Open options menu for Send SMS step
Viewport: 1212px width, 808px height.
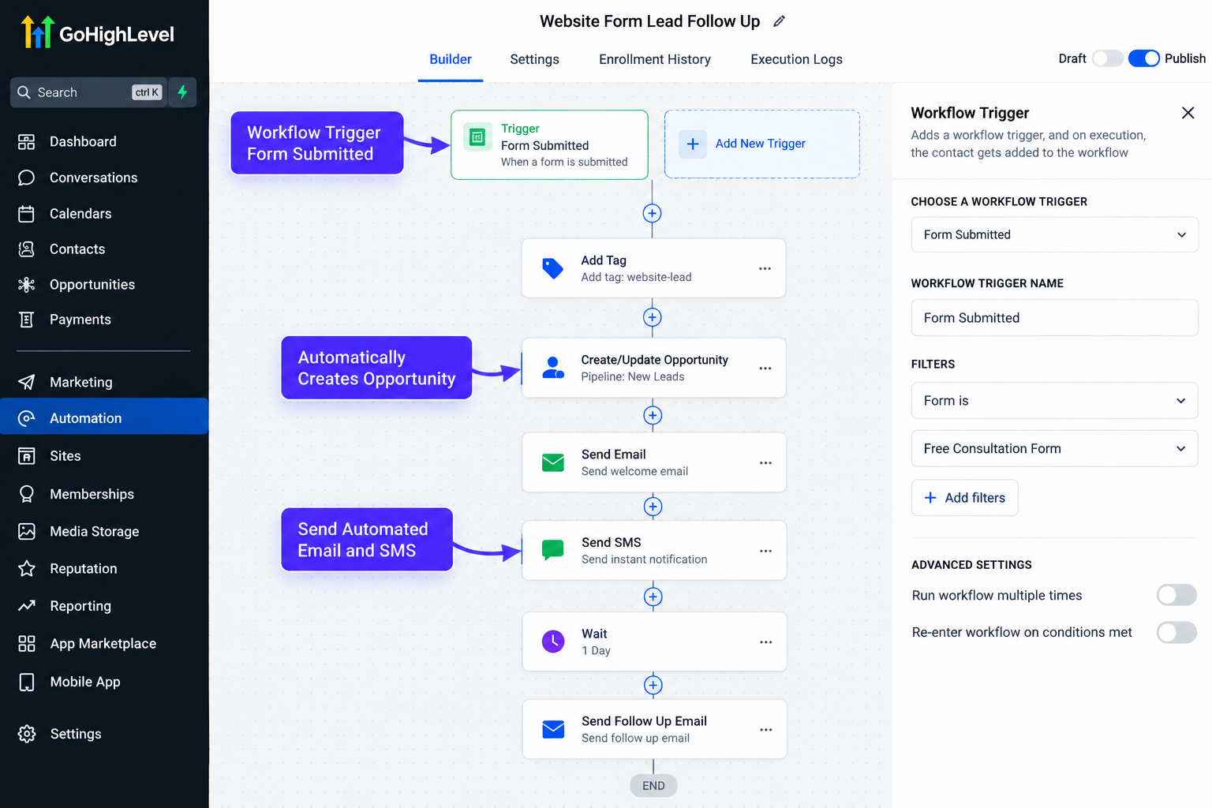765,551
